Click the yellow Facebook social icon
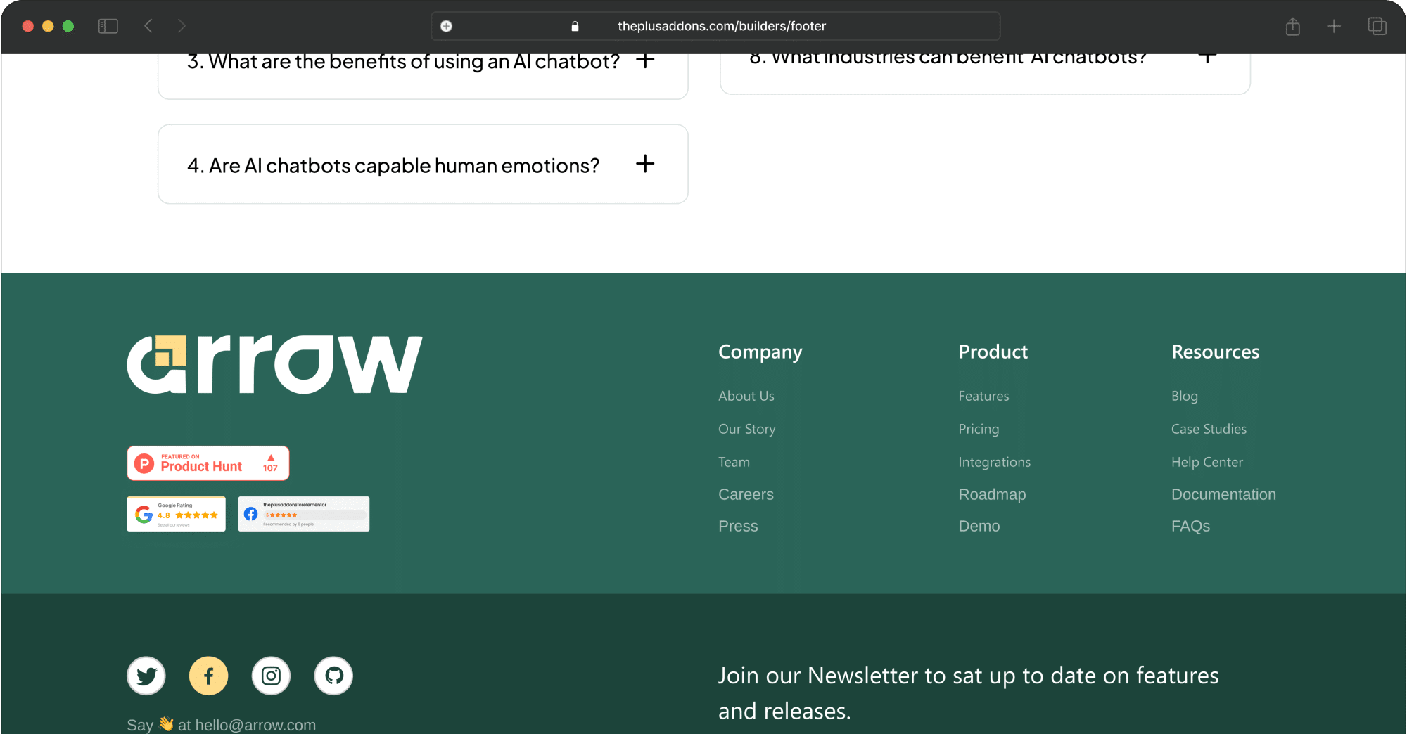1407x734 pixels. click(209, 676)
